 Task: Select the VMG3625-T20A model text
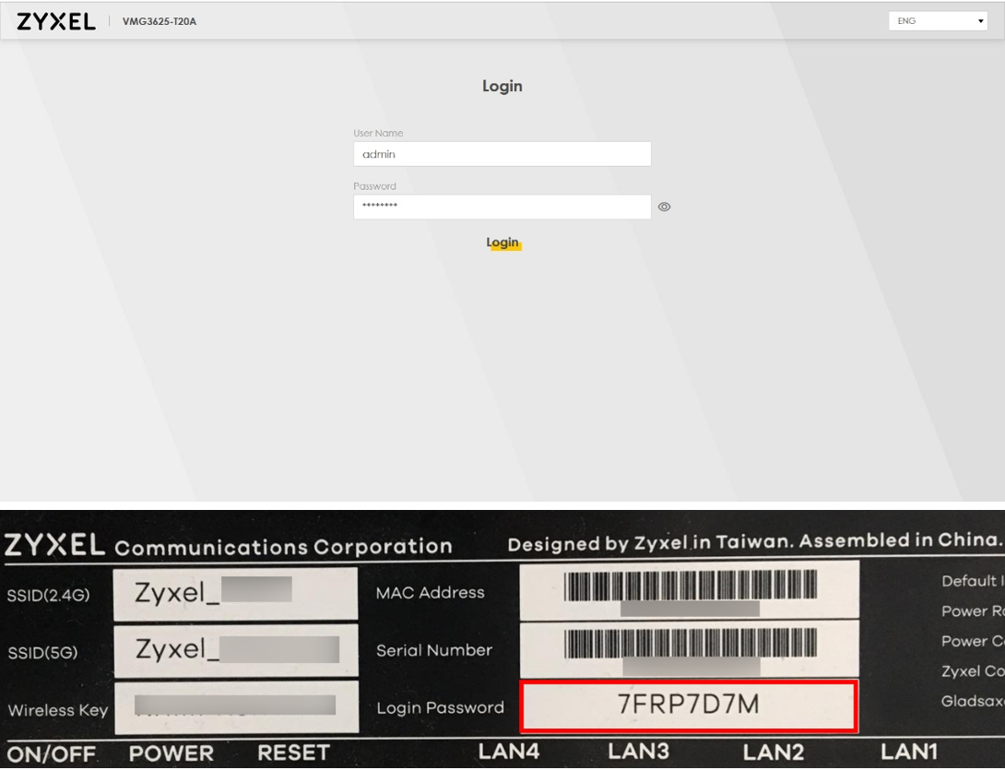160,22
